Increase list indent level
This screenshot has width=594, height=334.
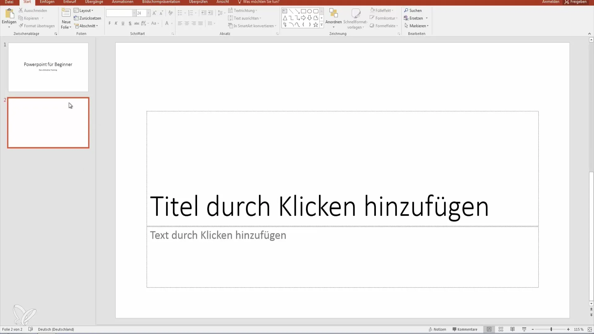click(211, 13)
